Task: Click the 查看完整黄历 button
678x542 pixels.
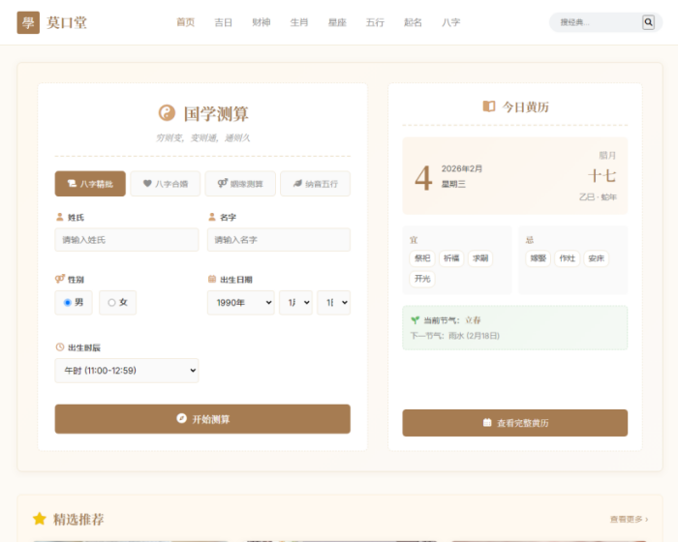Action: 514,423
